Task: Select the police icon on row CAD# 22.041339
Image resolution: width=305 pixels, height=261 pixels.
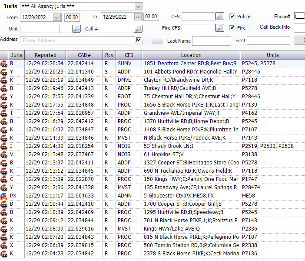Action: [4, 97]
